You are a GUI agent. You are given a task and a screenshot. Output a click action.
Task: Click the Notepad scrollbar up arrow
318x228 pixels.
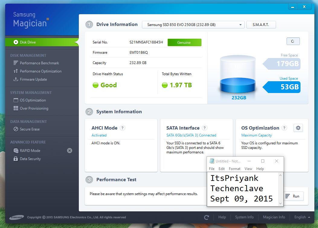(x=281, y=175)
